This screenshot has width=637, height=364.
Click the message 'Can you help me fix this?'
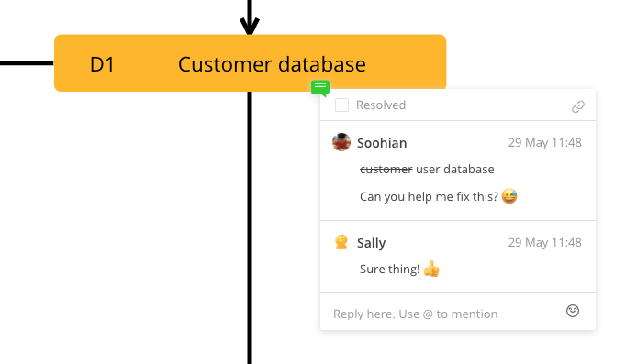click(x=429, y=197)
